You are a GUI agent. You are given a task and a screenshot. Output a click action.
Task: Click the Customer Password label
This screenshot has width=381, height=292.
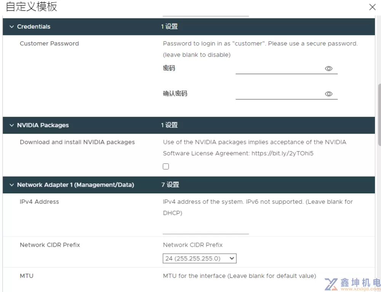point(49,44)
